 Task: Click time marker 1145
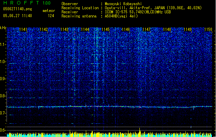click(x=105, y=29)
